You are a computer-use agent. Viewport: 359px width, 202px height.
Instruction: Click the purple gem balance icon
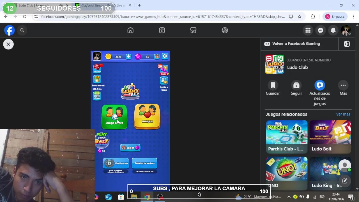[138, 56]
